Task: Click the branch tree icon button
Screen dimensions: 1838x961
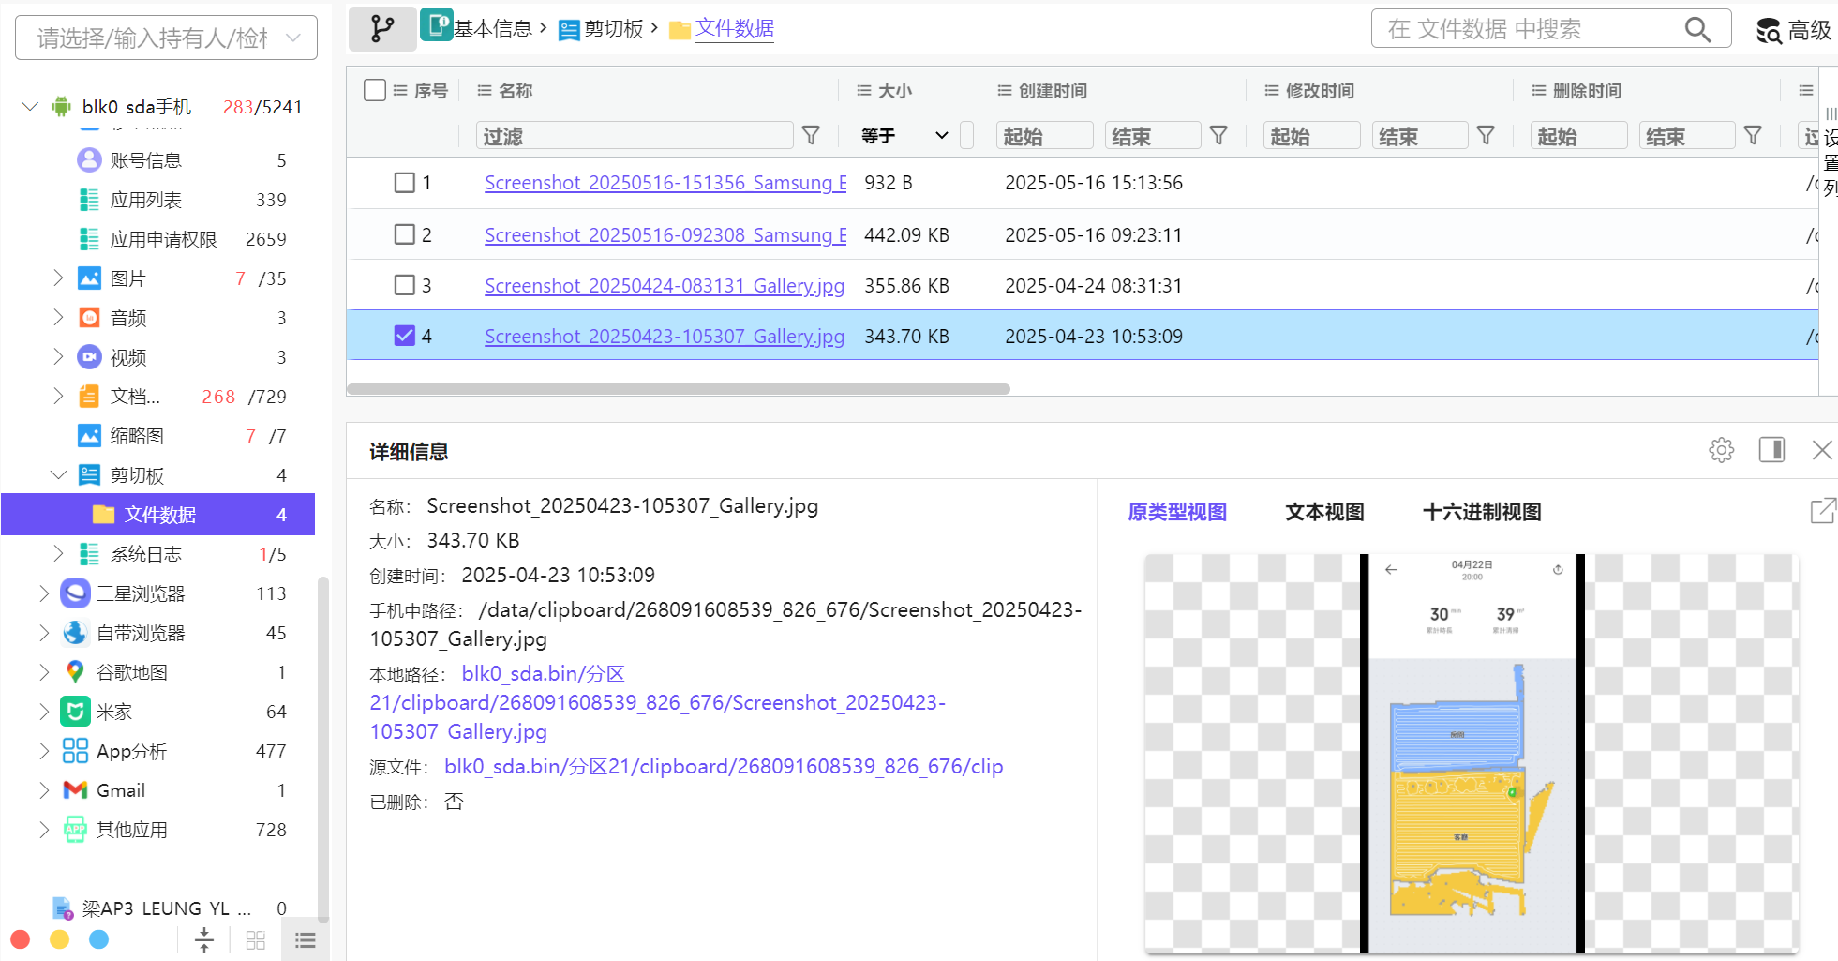Action: point(382,29)
